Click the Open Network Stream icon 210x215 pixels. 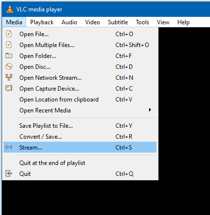point(9,77)
